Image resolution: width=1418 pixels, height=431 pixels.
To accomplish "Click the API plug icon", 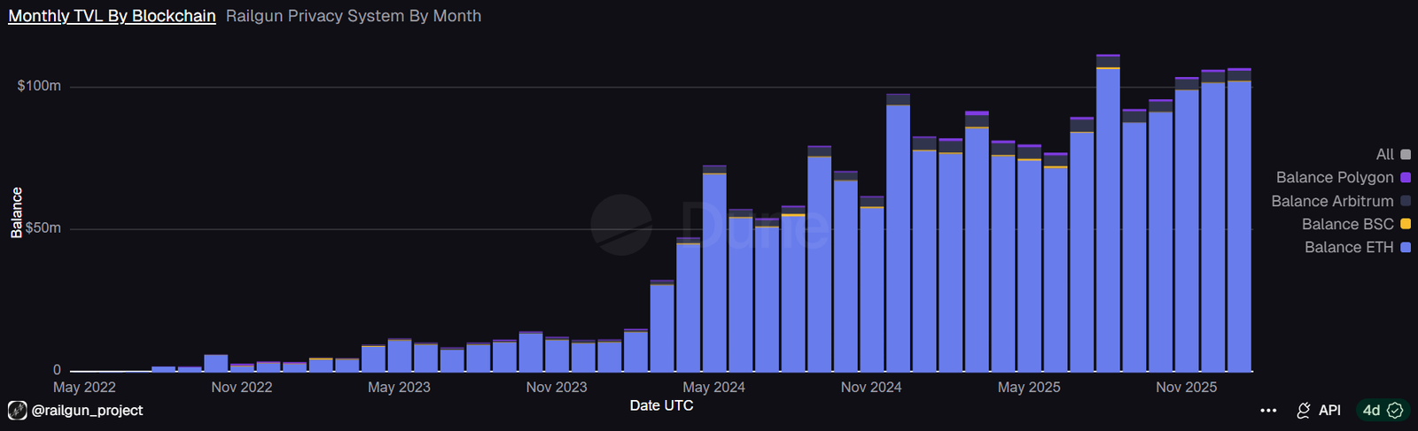I will coord(1304,411).
